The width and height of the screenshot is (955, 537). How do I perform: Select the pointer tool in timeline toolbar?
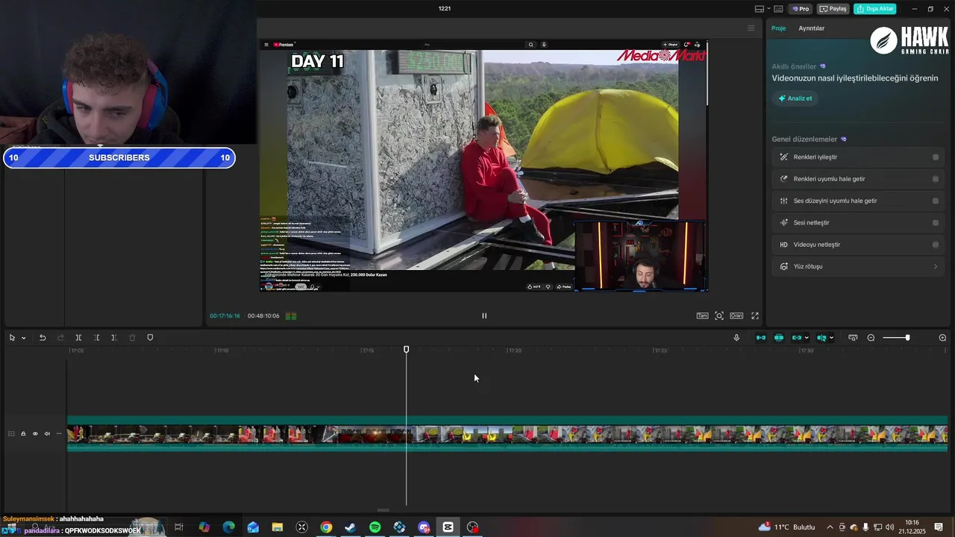(12, 338)
